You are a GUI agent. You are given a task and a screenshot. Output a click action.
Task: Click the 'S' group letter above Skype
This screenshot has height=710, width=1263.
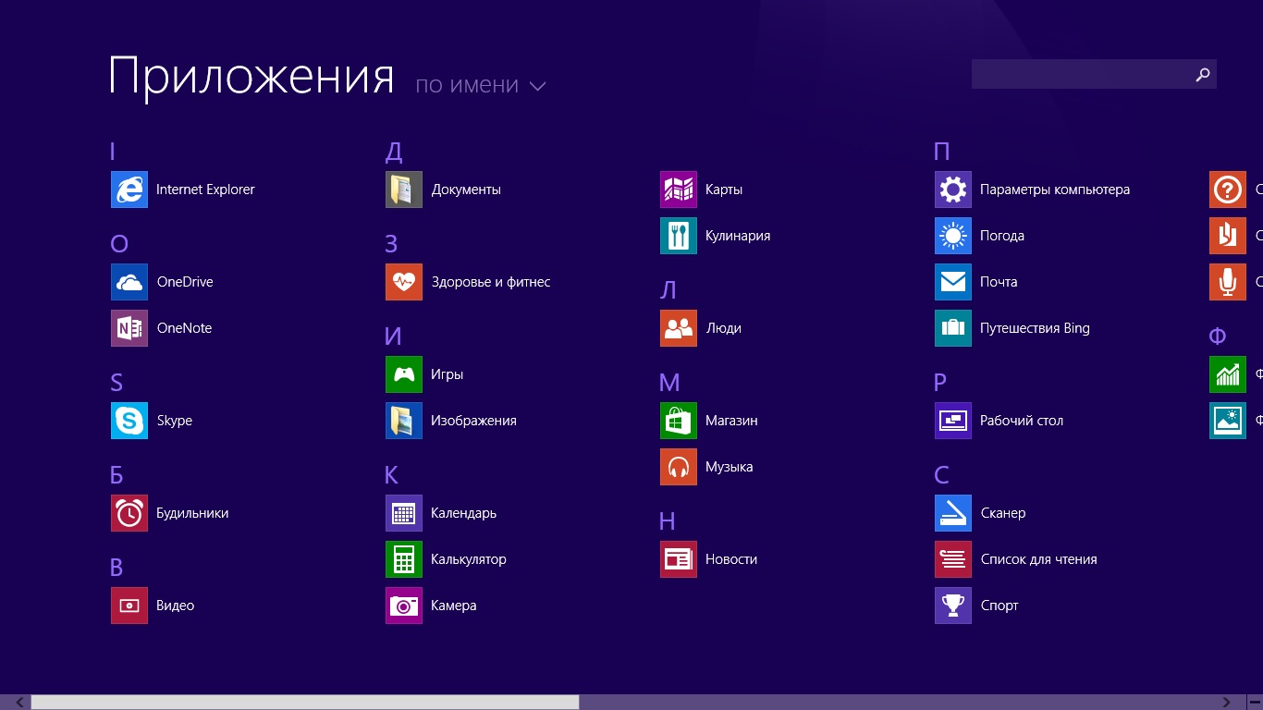116,383
